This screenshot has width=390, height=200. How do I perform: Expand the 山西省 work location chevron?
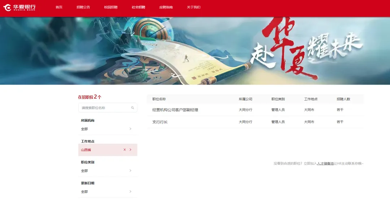[130, 150]
